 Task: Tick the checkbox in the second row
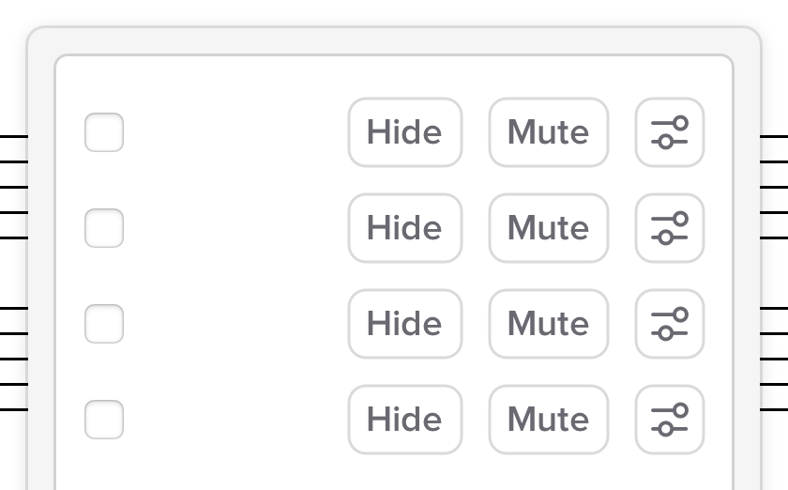[104, 228]
